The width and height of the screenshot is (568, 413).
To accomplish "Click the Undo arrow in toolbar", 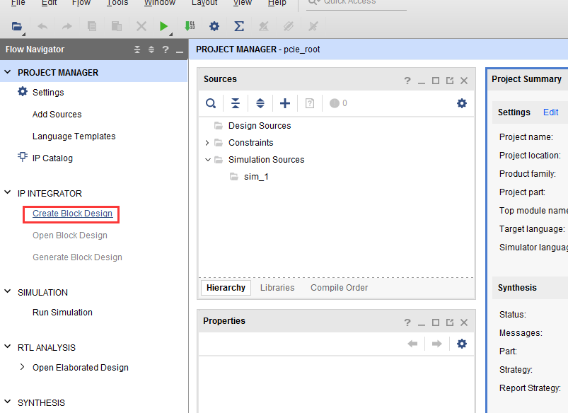I will (x=42, y=26).
